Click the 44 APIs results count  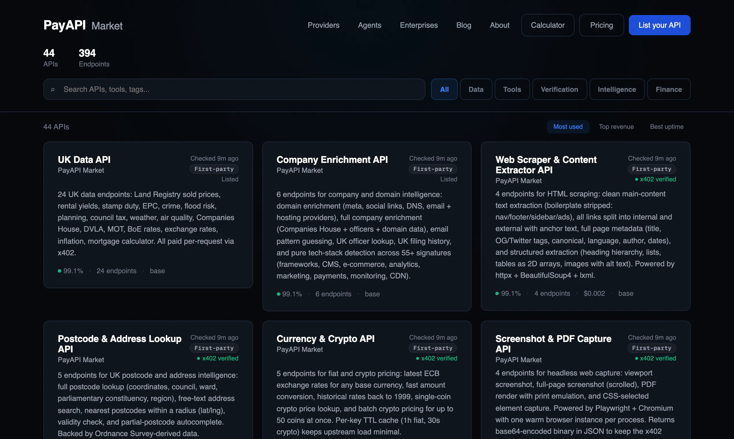point(56,127)
